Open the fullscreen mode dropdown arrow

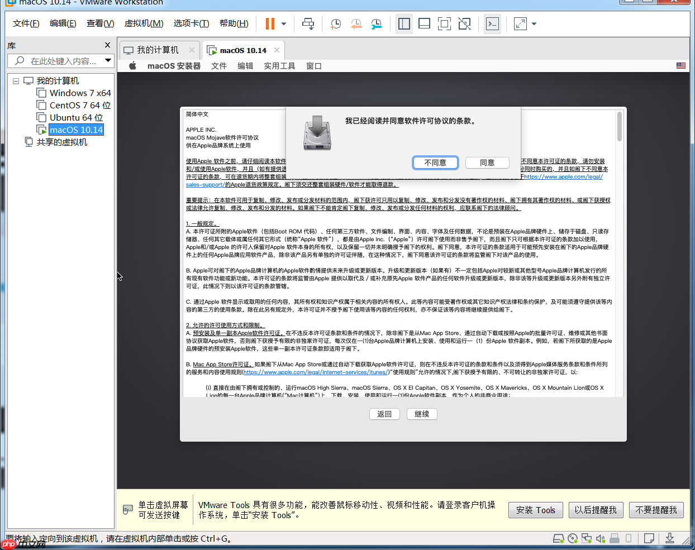[x=534, y=23]
